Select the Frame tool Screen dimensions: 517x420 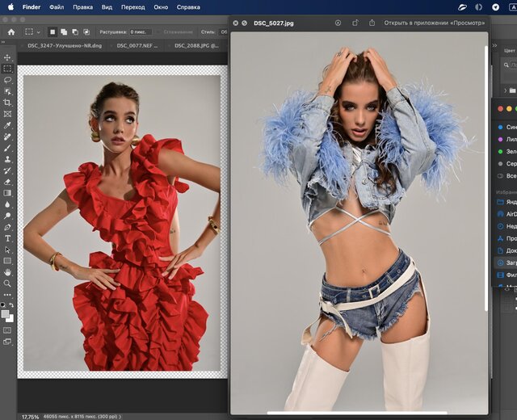click(7, 114)
